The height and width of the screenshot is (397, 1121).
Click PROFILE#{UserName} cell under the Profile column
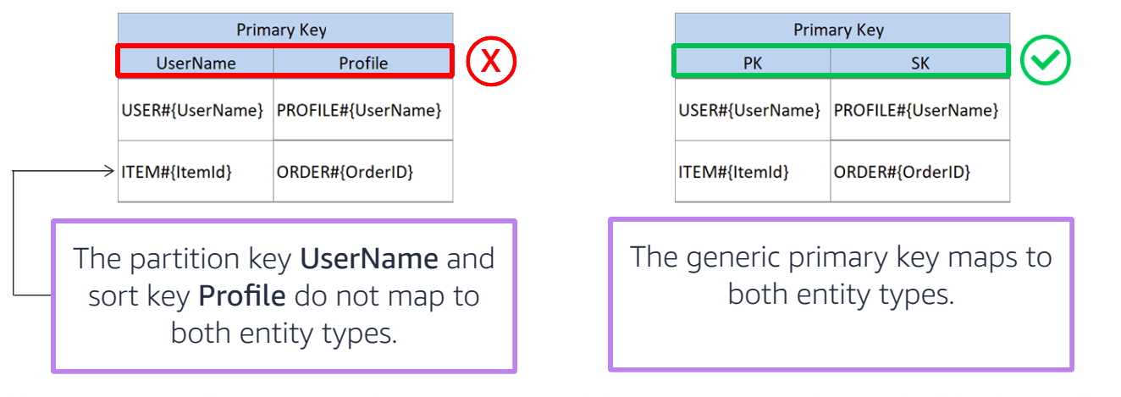(363, 110)
